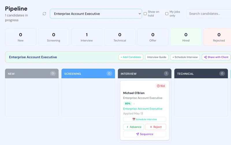Advance Michael O'Brien to next stage

click(134, 127)
